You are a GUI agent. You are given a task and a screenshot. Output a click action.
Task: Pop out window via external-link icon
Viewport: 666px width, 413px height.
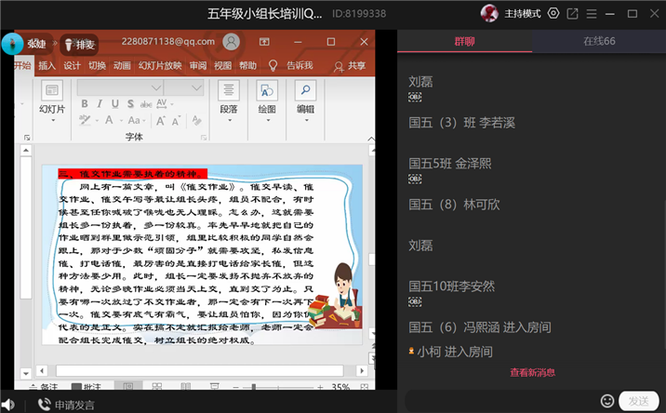tap(573, 14)
